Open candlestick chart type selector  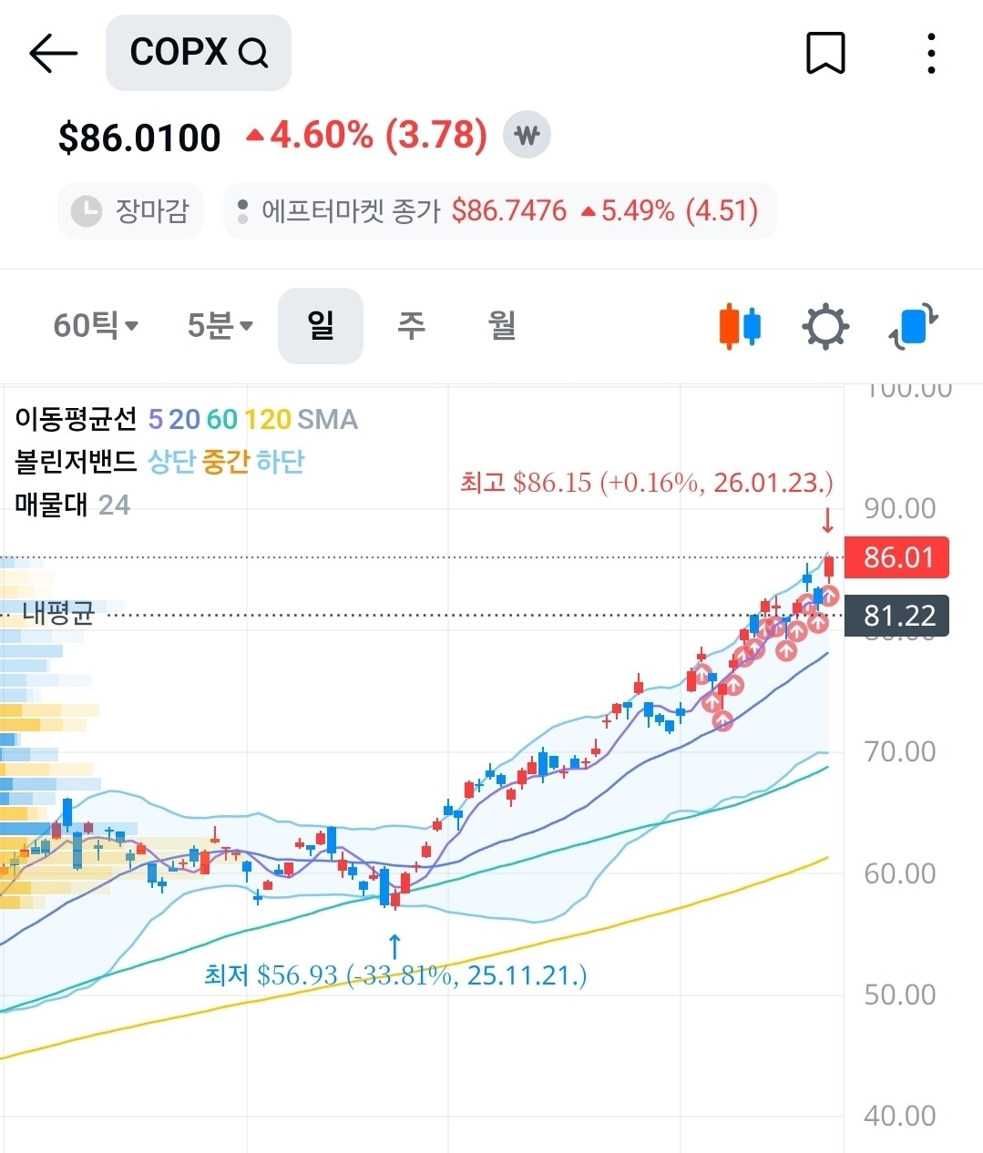click(x=740, y=326)
